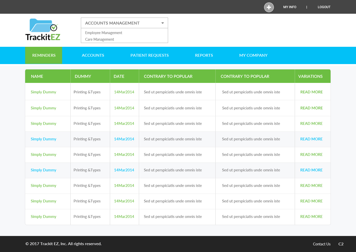Click the C2 link in footer

click(341, 244)
